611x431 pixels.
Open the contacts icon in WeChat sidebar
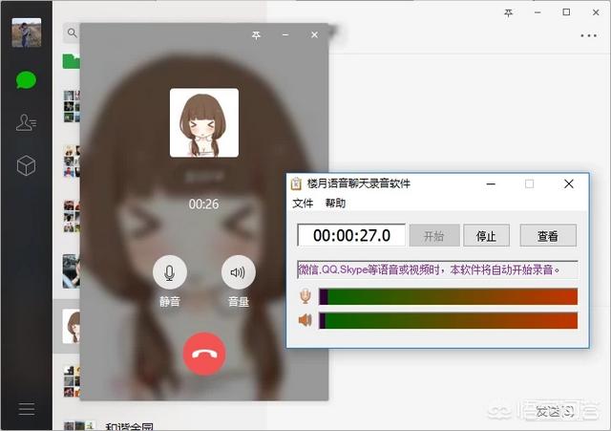(26, 122)
